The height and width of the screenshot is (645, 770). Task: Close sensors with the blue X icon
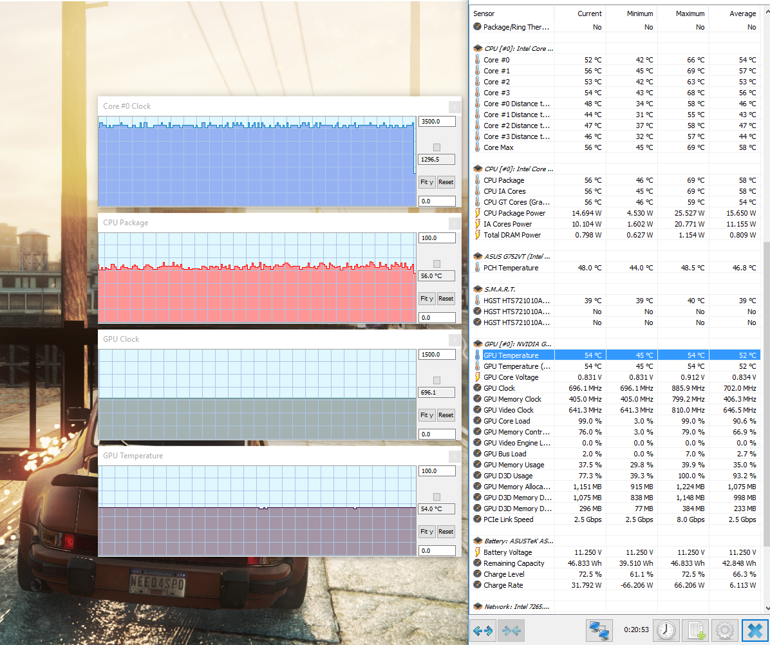click(755, 630)
